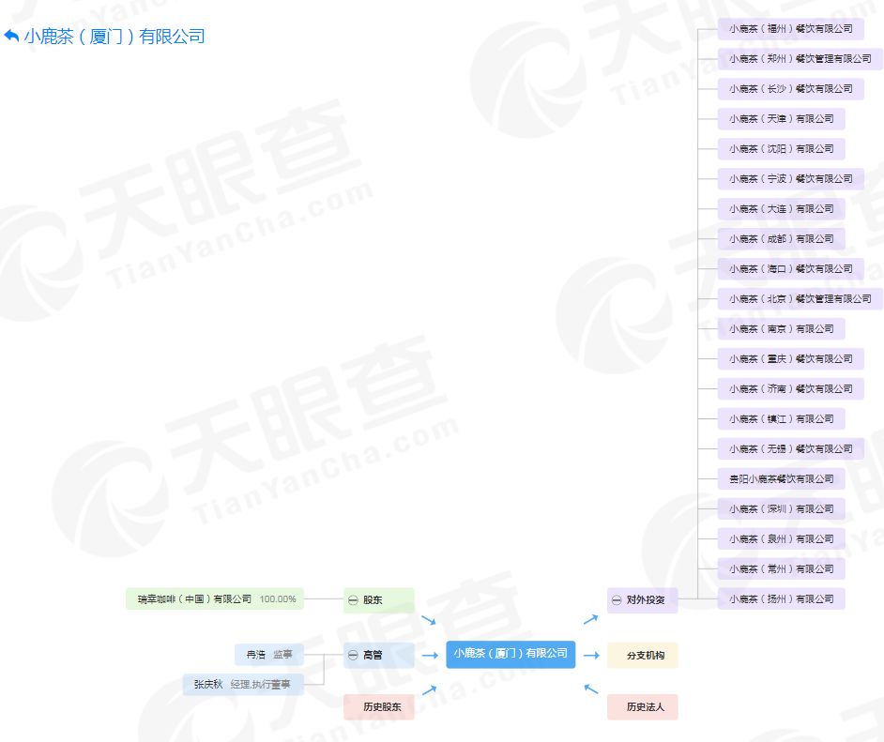Viewport: 884px width, 742px height.
Task: Click the blue back arrow icon
Action: (11, 36)
